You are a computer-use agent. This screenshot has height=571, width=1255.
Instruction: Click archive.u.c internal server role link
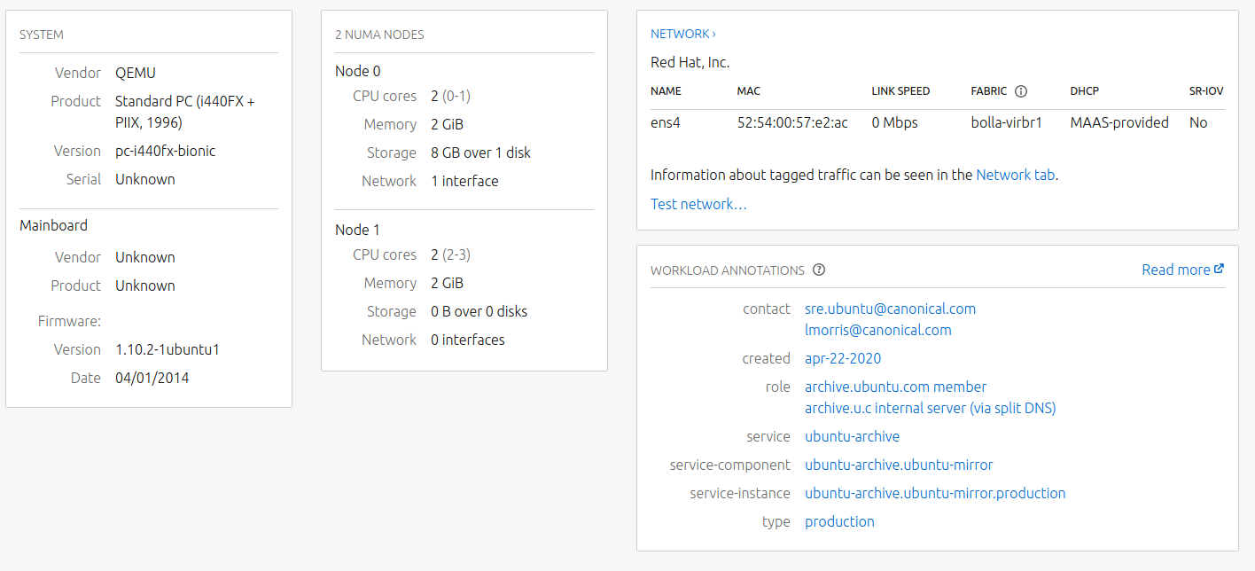[x=930, y=408]
